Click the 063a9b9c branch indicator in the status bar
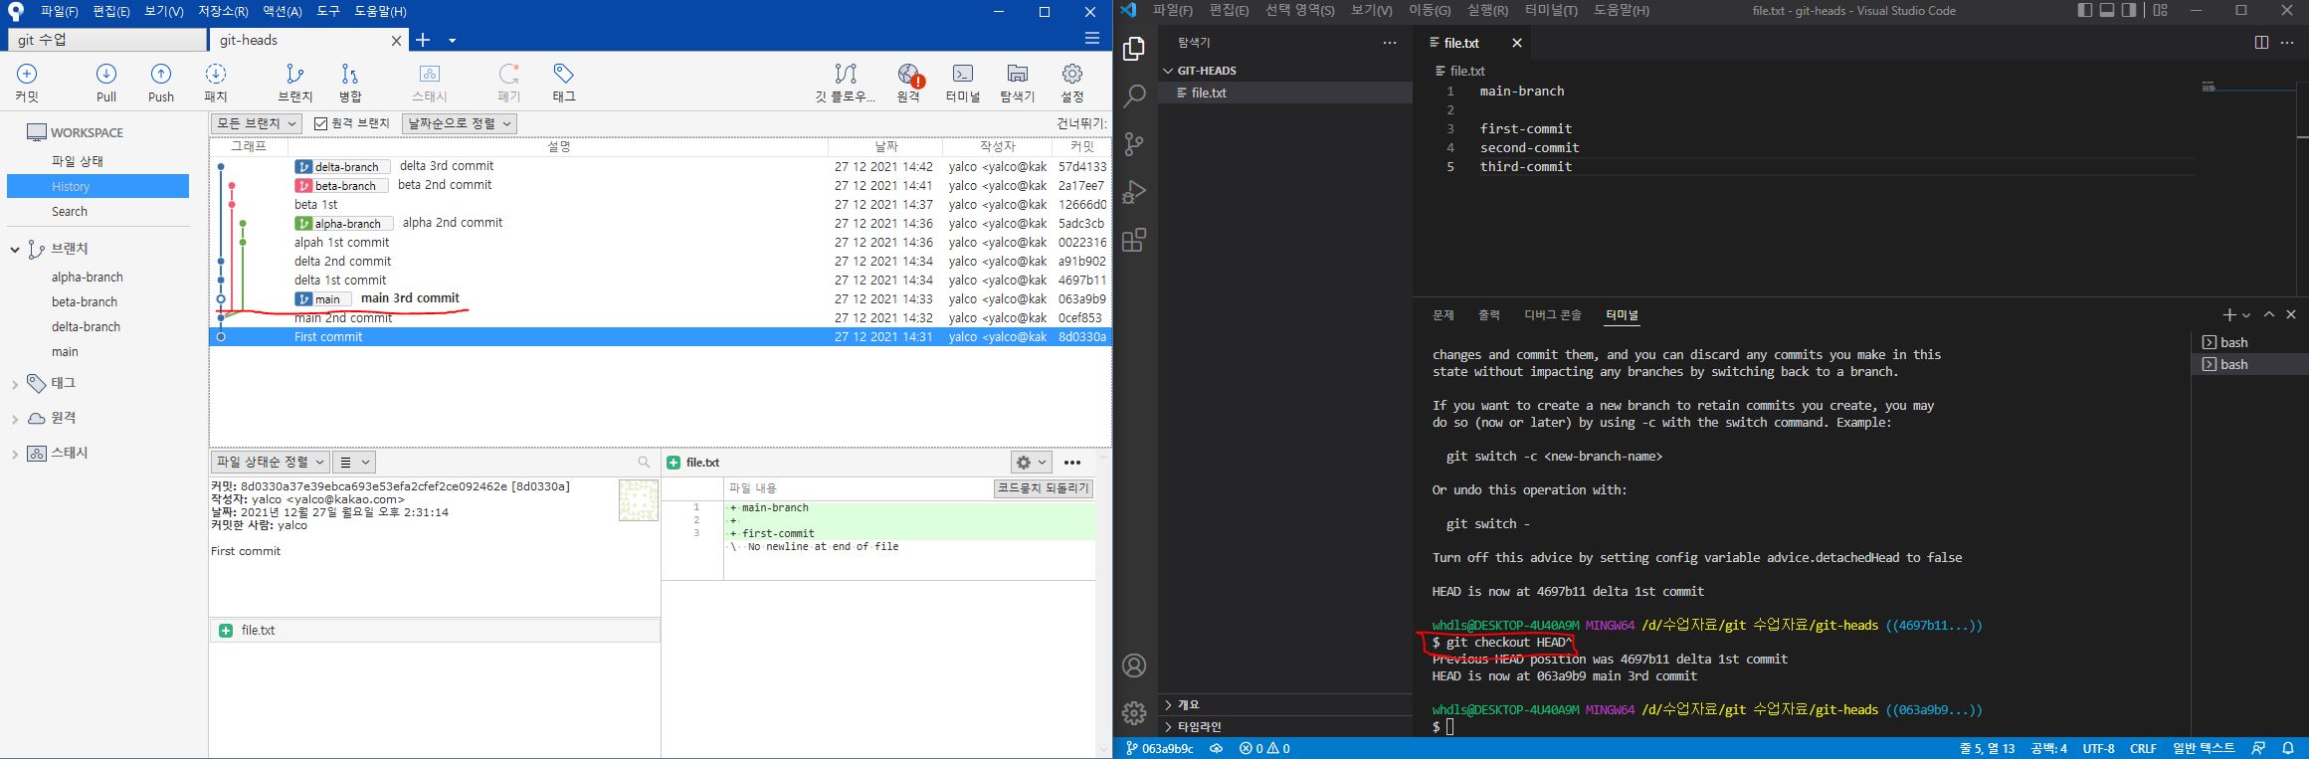This screenshot has height=759, width=2309. click(x=1160, y=748)
